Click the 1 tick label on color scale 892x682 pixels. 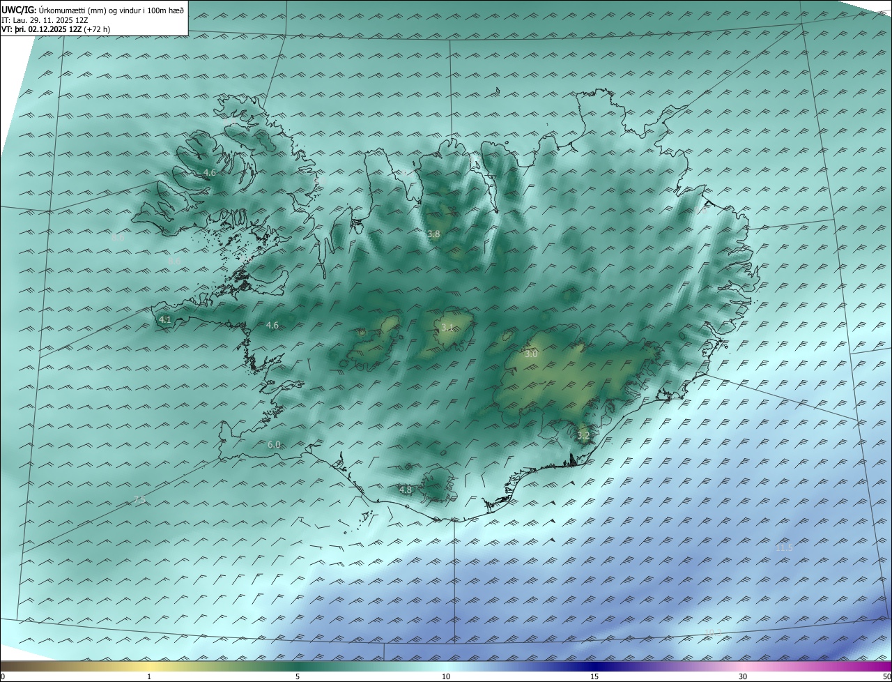(x=149, y=676)
